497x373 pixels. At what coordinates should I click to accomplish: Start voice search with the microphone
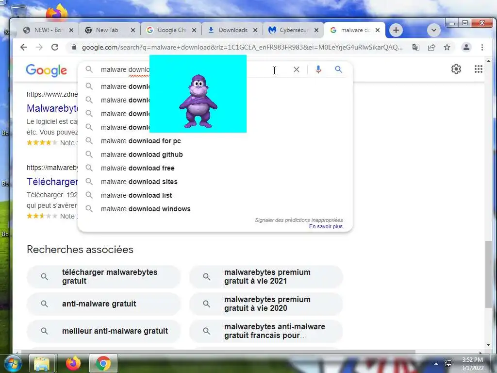click(x=318, y=69)
